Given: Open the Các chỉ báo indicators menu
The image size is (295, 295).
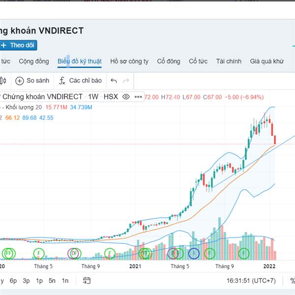Looking at the screenshot, I should [80, 81].
